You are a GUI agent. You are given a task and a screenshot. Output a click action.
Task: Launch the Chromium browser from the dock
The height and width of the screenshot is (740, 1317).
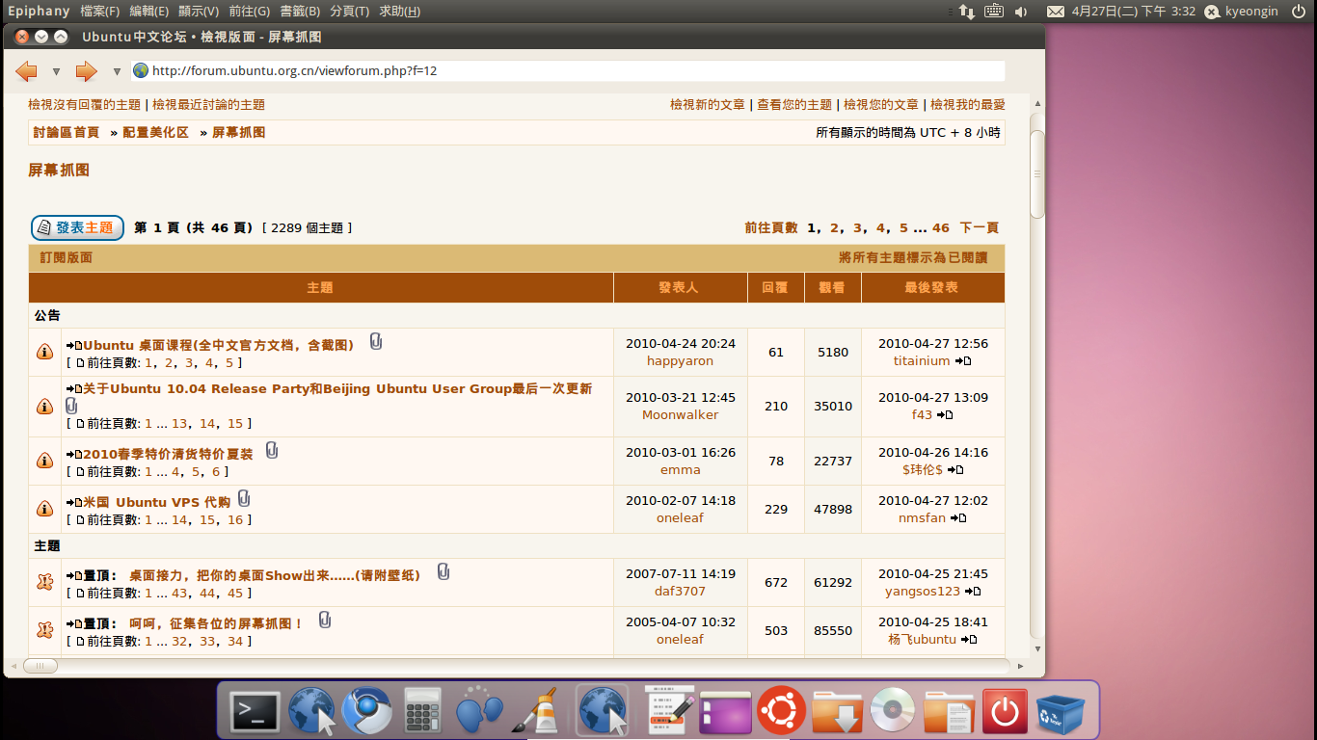(x=365, y=712)
